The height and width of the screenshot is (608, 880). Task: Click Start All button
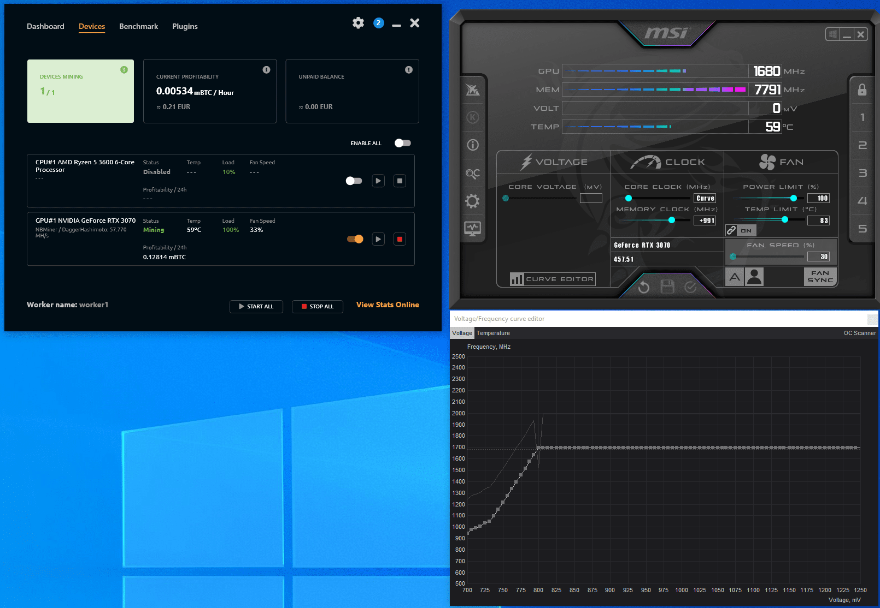(256, 307)
